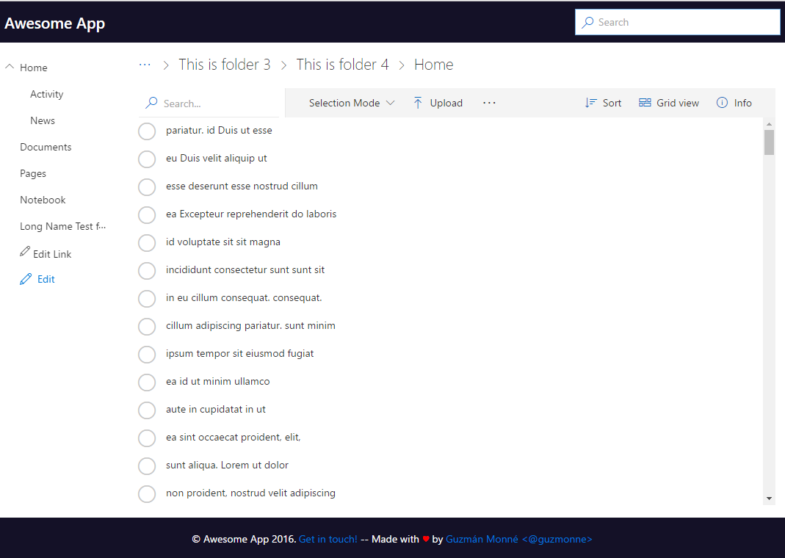Toggle selection of 'id voluptate sit sit magna'

coord(147,243)
